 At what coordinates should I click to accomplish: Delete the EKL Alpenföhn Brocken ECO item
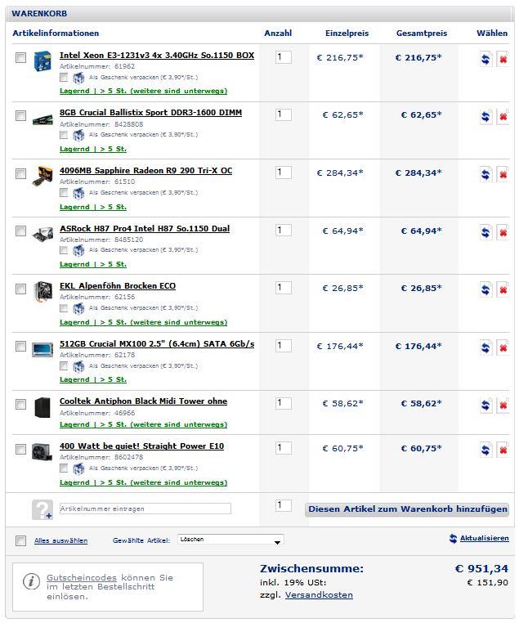(503, 290)
